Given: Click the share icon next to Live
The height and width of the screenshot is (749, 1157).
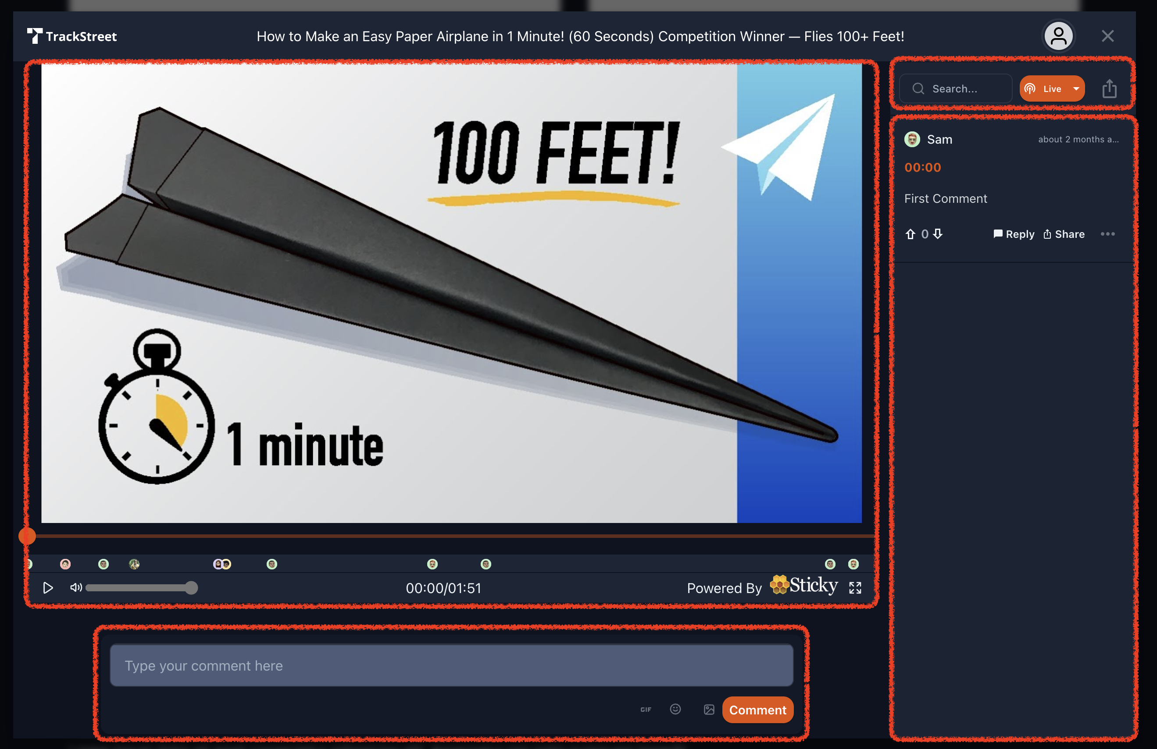Looking at the screenshot, I should point(1109,89).
